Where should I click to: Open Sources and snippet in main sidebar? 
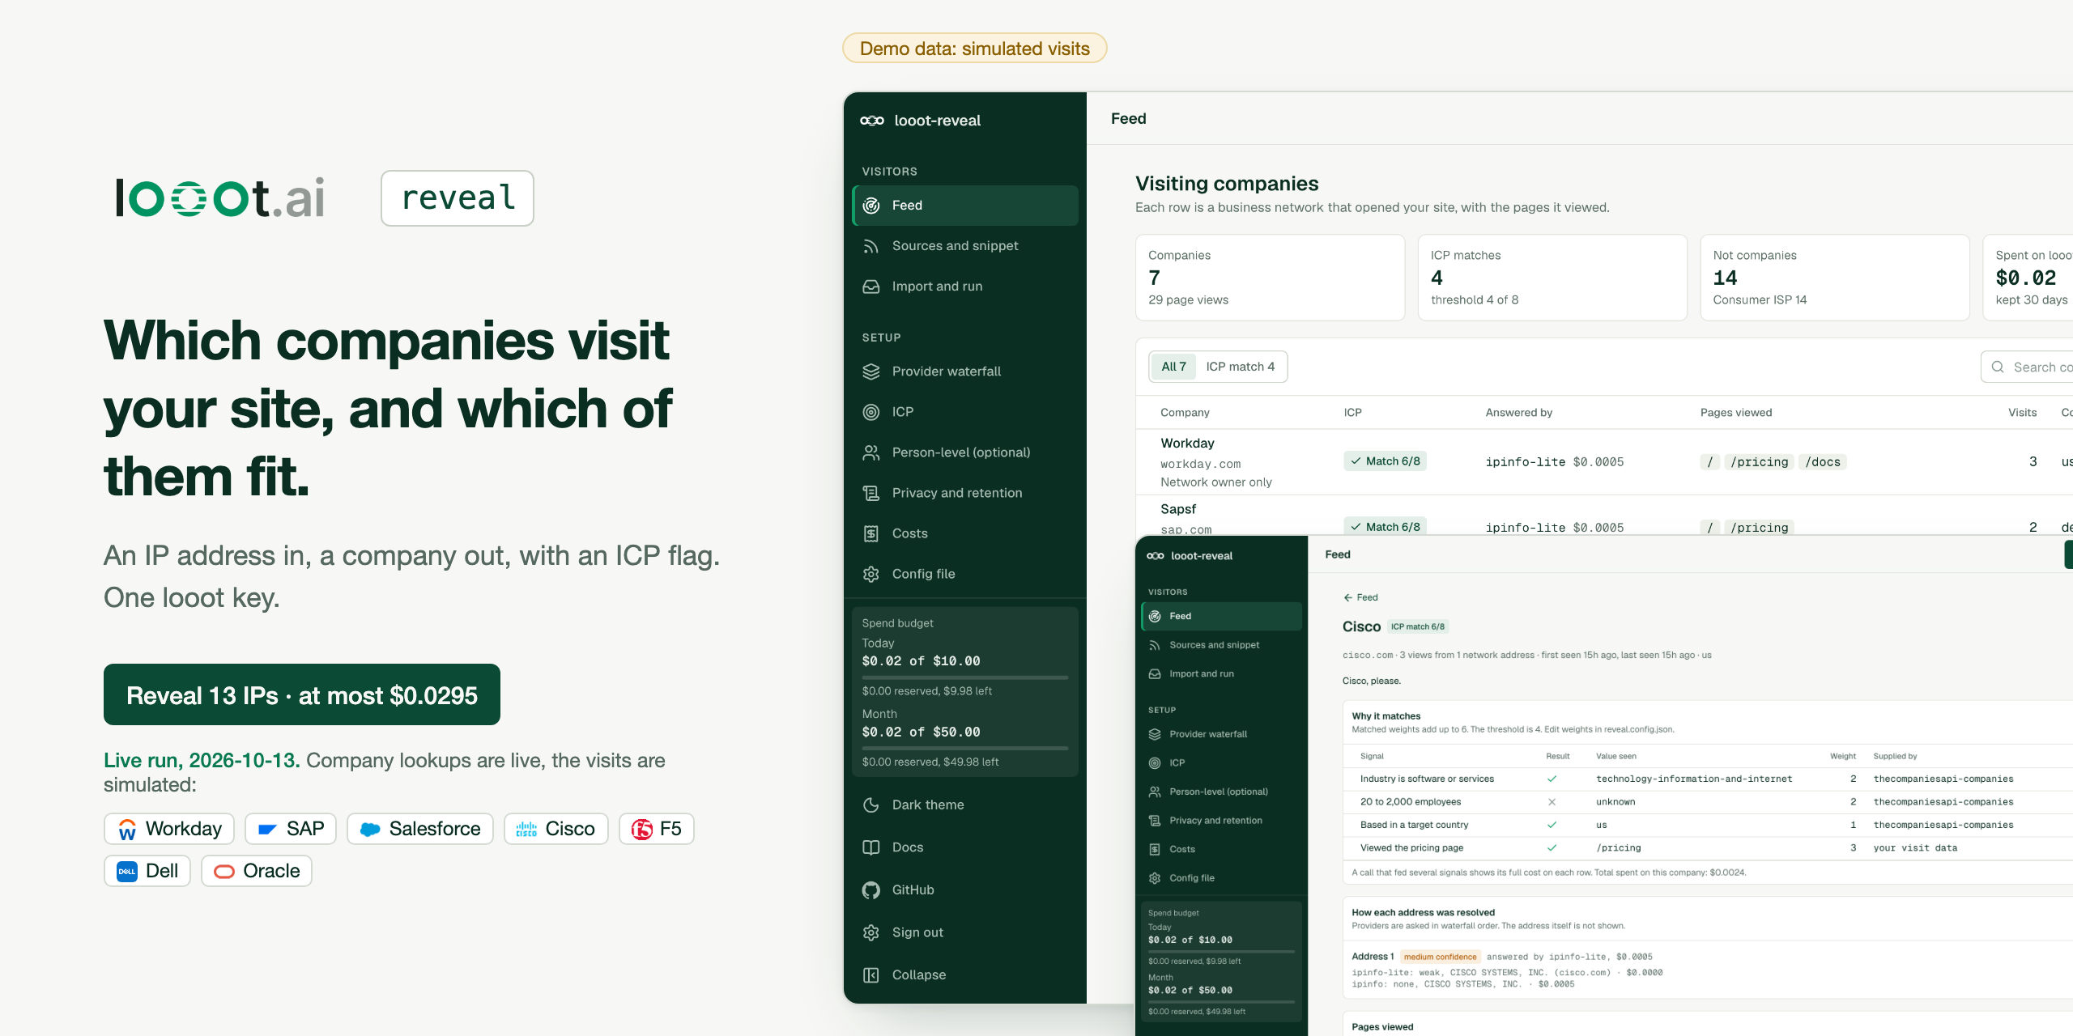point(965,246)
